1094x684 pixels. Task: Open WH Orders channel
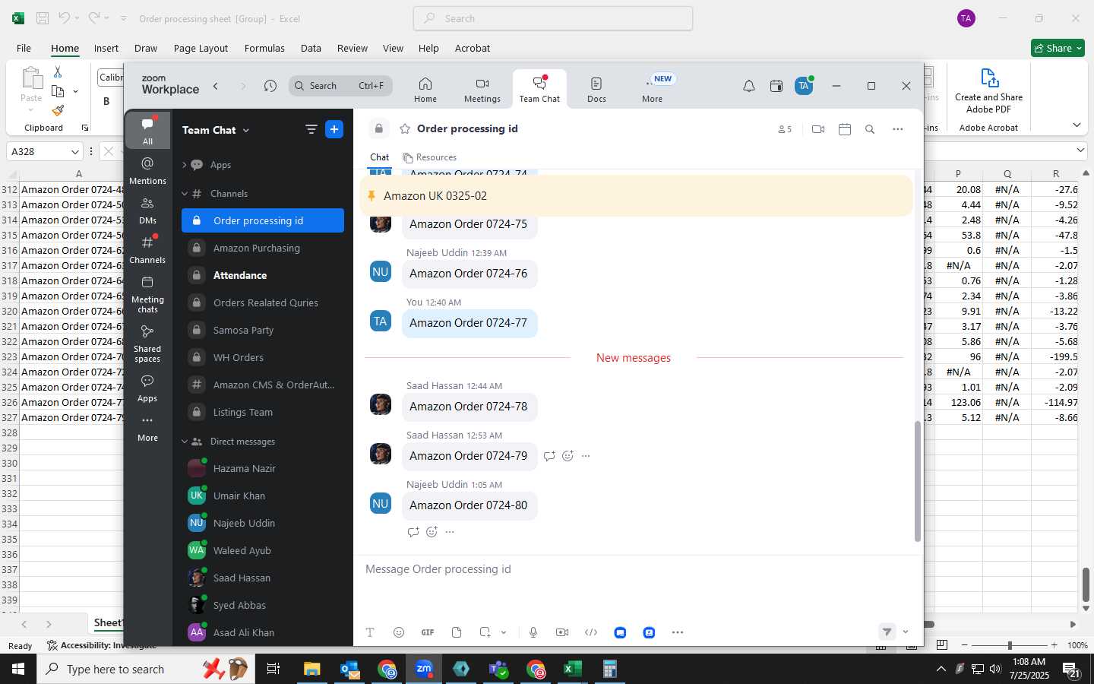coord(263,357)
